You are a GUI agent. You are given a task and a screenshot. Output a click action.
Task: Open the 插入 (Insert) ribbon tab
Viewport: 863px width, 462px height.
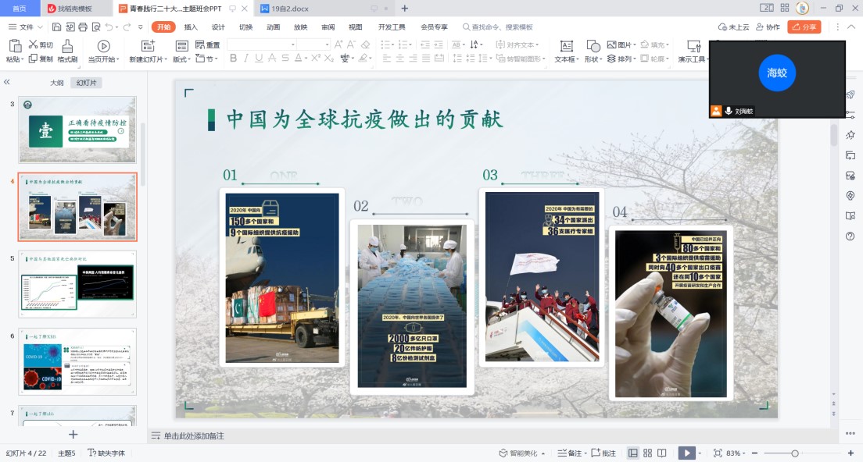tap(191, 27)
